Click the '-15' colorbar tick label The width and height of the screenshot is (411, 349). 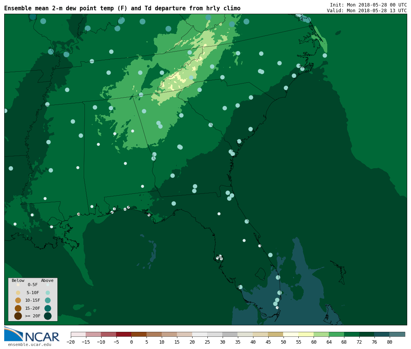[x=86, y=342]
